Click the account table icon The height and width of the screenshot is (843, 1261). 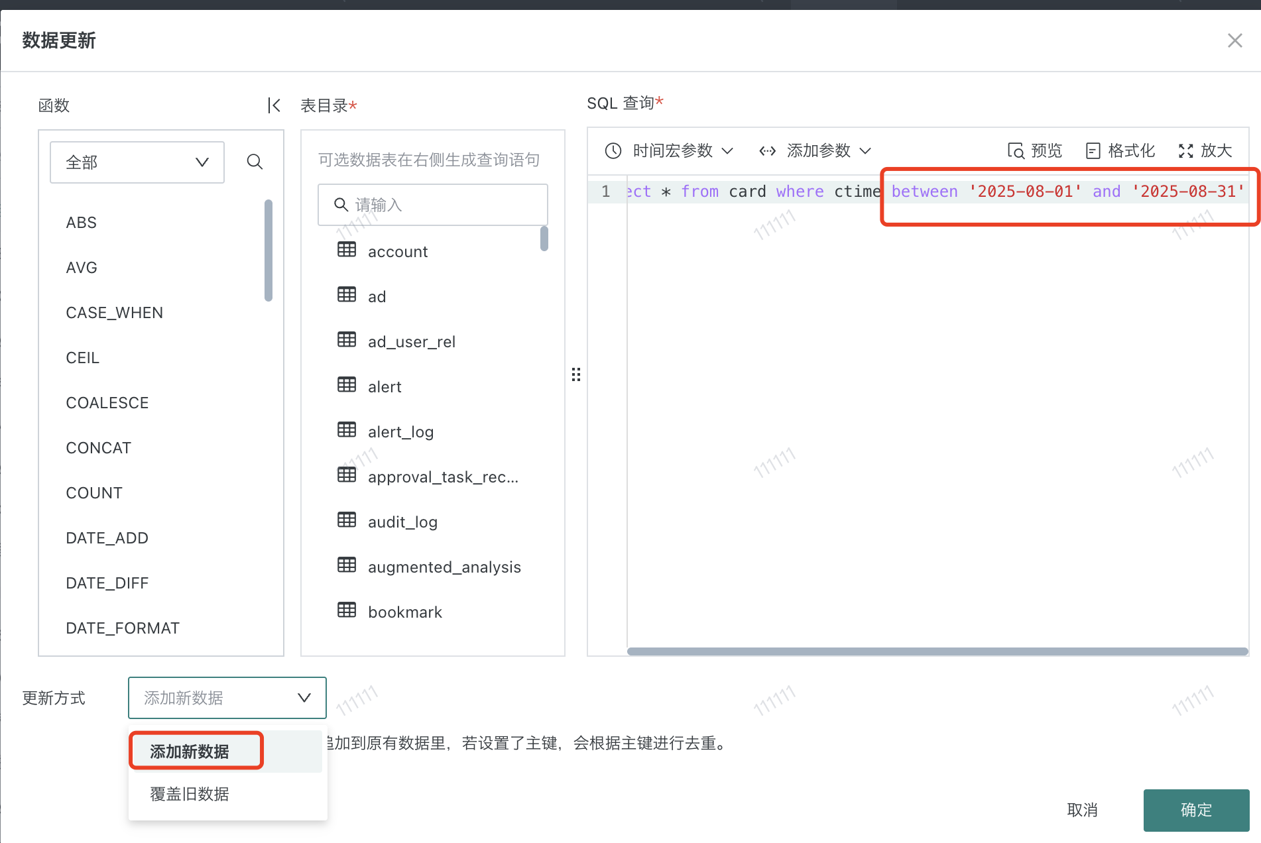pyautogui.click(x=347, y=250)
